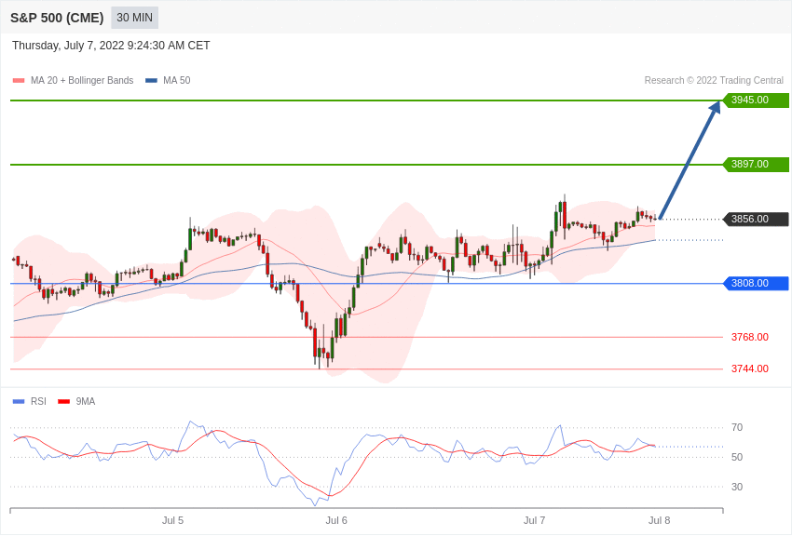This screenshot has height=536, width=792.
Task: Select the 3945.00 green resistance price tag
Action: click(x=756, y=100)
